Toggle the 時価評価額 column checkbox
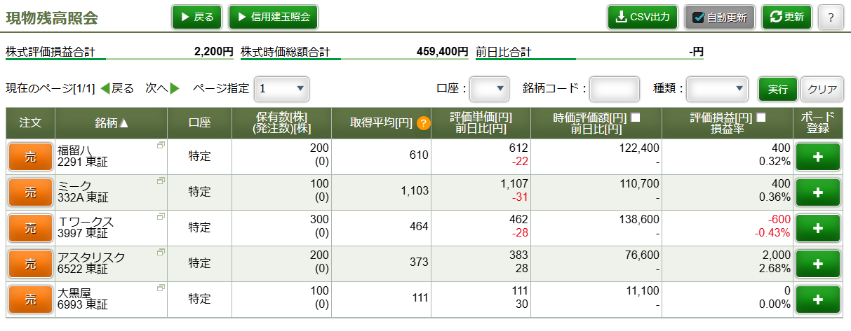851x331 pixels. [x=636, y=118]
